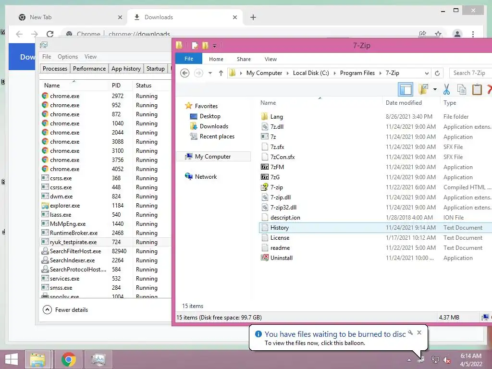Click File Explorer icon on taskbar
The height and width of the screenshot is (369, 492).
[x=37, y=359]
